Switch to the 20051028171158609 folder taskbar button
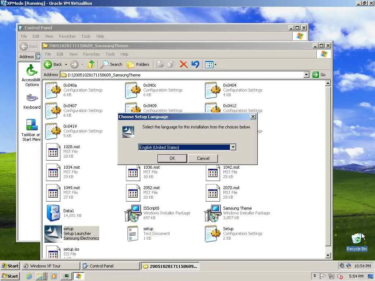This screenshot has width=375, height=281. (170, 266)
